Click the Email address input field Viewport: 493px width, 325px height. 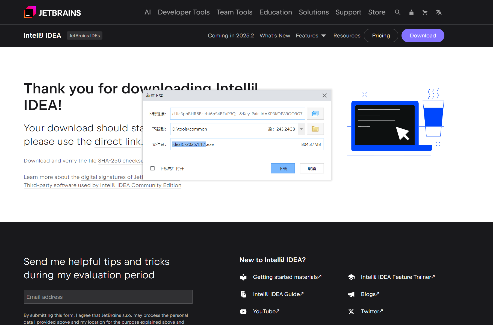coord(108,297)
